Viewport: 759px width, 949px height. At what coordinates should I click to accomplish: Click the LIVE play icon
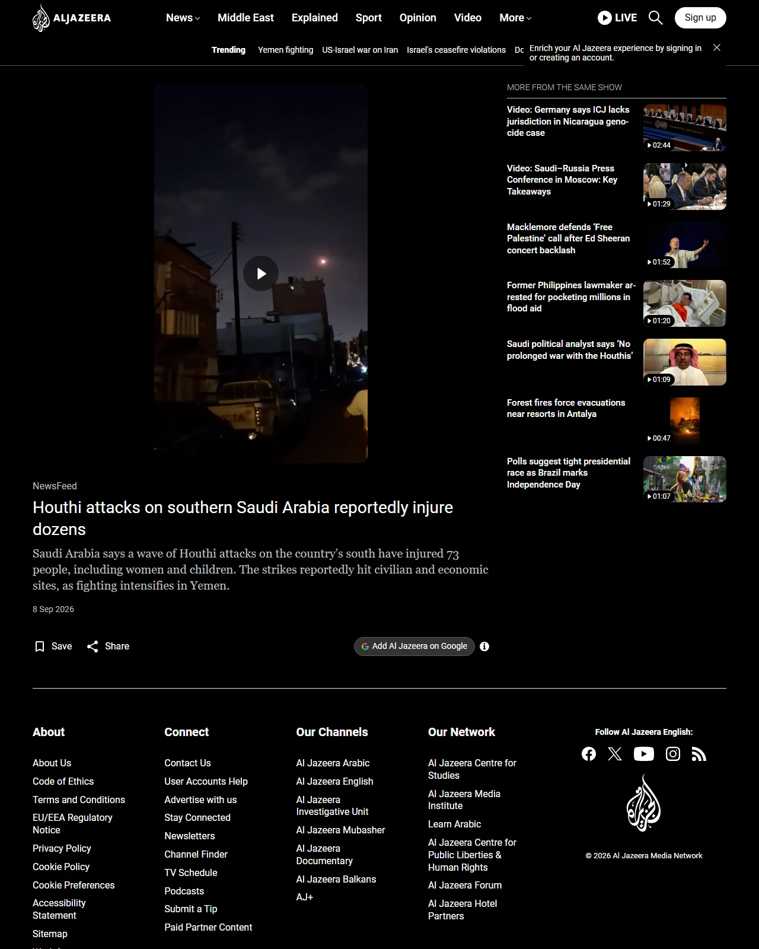(x=604, y=18)
